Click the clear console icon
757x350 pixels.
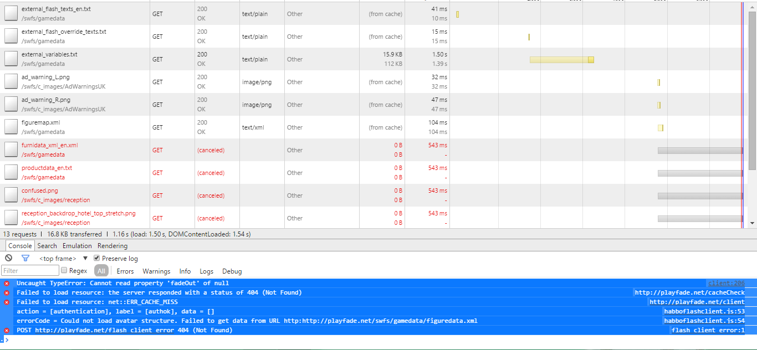click(x=8, y=258)
